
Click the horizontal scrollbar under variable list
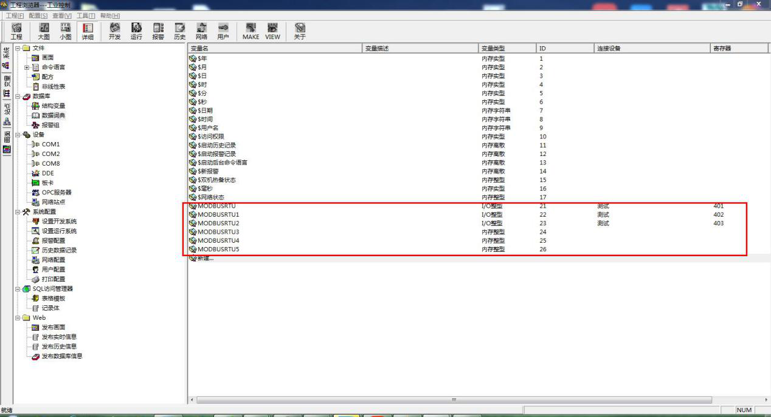(x=453, y=400)
